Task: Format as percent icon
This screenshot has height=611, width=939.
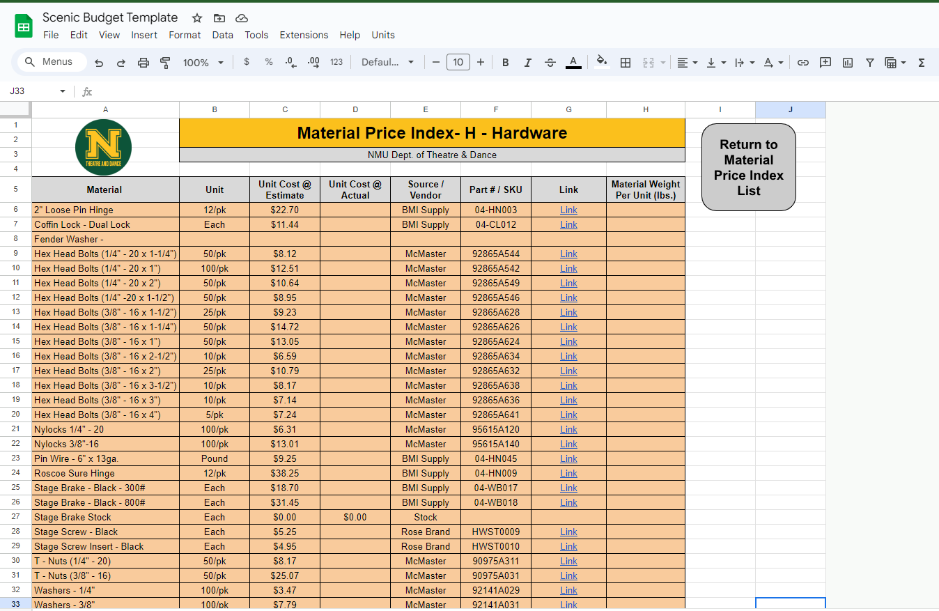Action: (x=269, y=62)
